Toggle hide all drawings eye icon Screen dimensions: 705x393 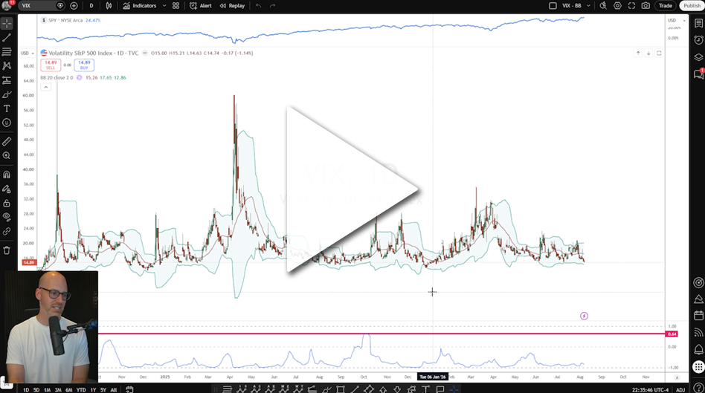7,218
